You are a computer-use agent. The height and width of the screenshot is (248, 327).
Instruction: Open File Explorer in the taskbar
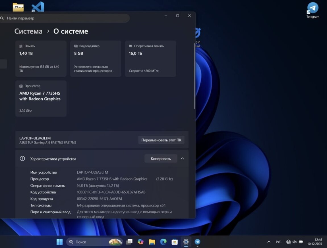(x=152, y=242)
